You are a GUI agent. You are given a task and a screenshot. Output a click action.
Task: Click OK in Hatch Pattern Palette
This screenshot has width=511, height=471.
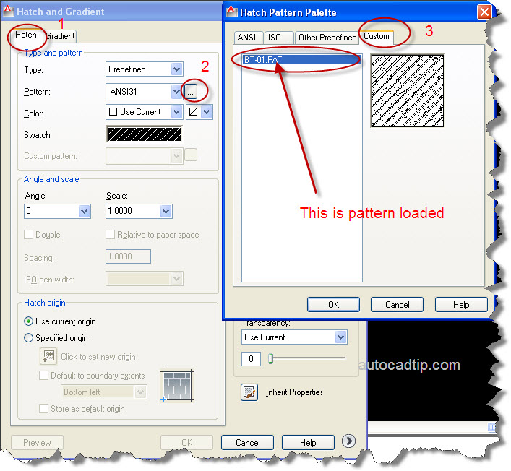coord(333,305)
